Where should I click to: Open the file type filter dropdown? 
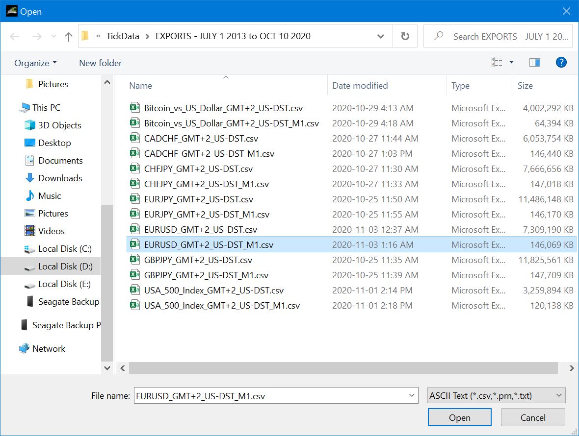496,395
